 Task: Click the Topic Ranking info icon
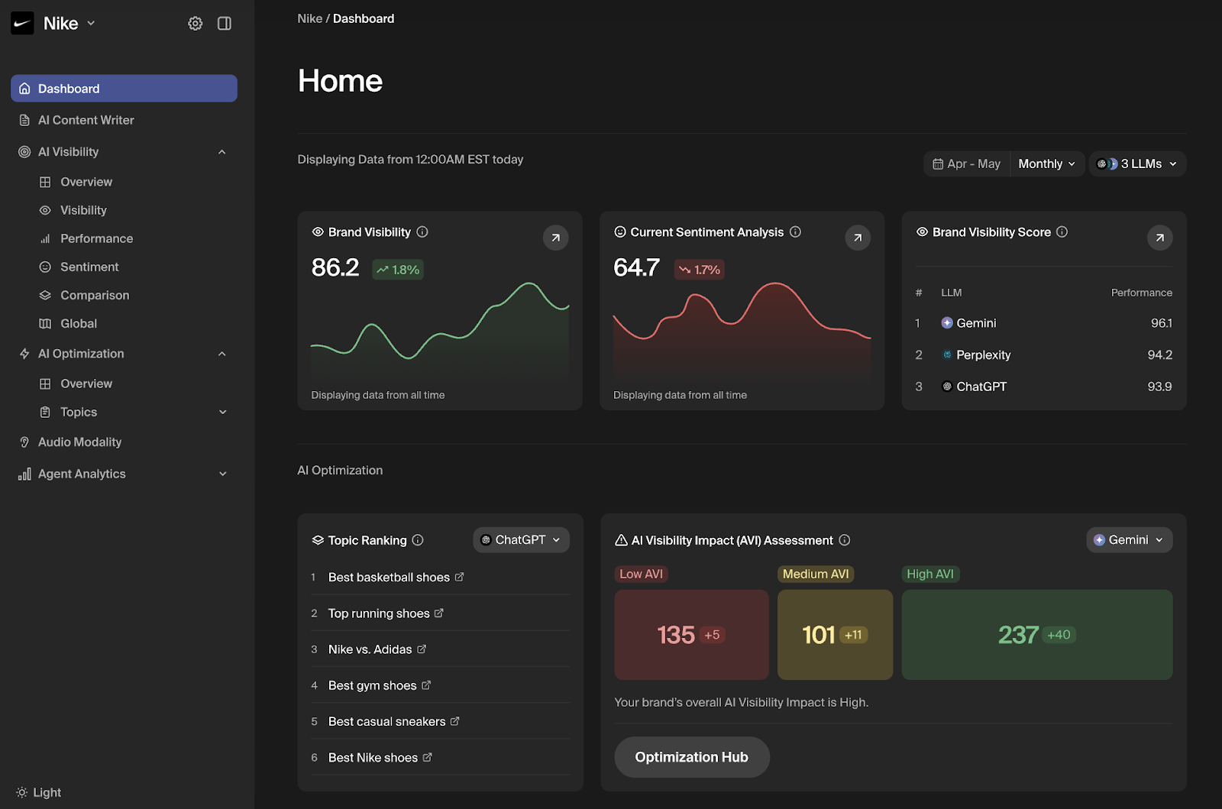[x=418, y=540]
